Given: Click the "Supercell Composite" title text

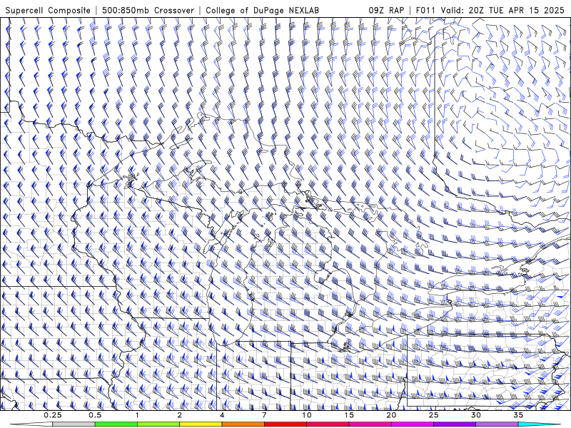Looking at the screenshot, I should (48, 10).
